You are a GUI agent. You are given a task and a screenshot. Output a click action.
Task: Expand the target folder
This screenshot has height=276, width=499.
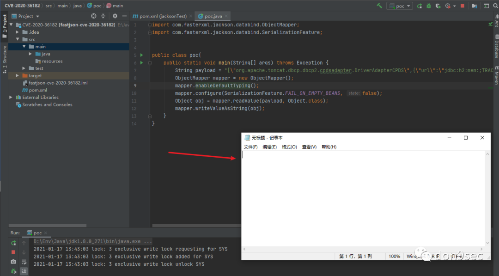[18, 75]
